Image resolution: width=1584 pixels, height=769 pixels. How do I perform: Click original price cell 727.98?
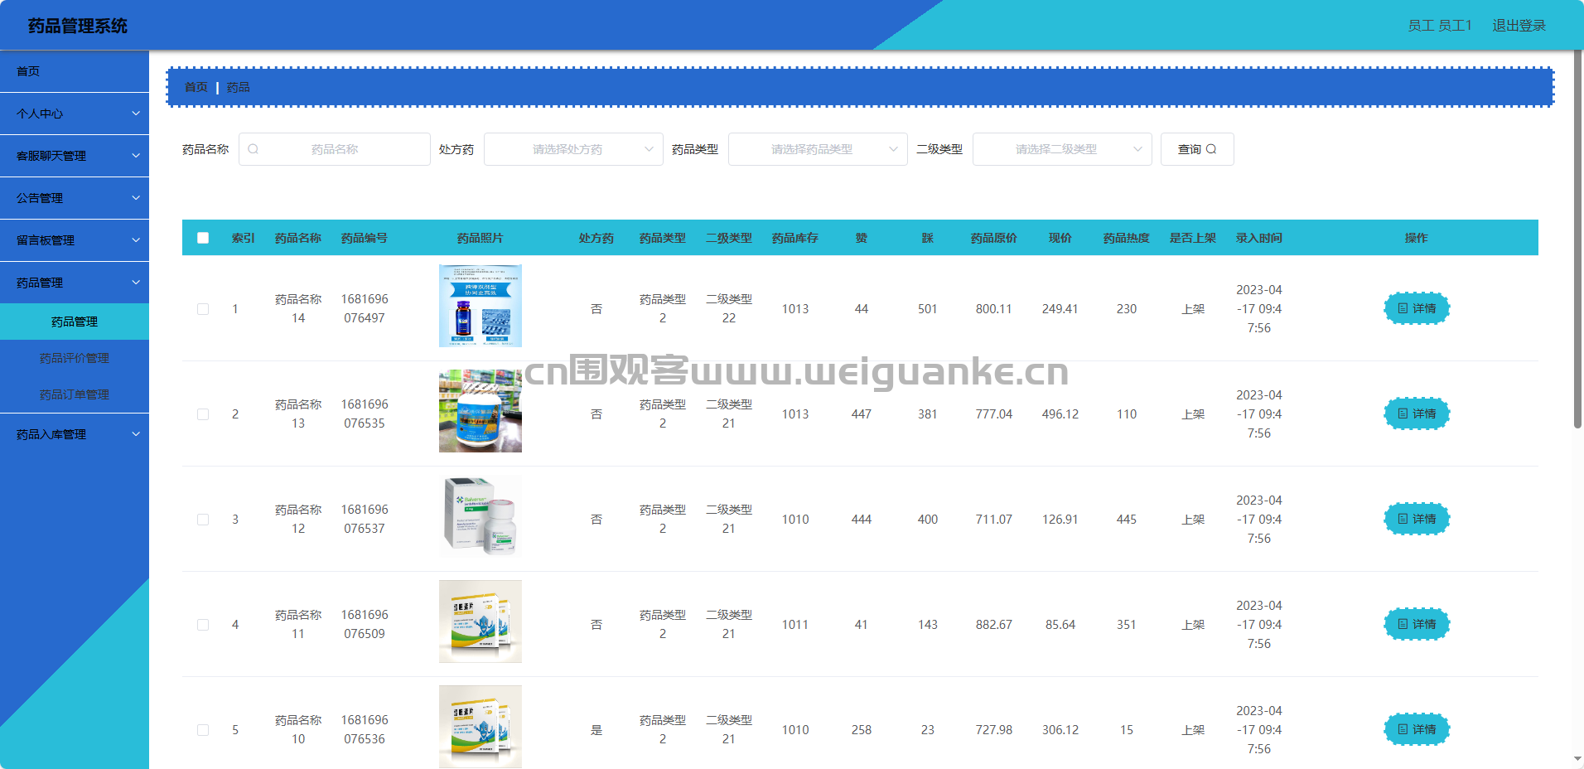point(994,730)
